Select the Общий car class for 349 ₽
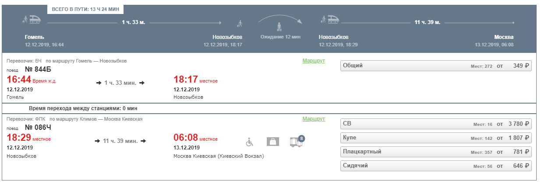Image resolution: width=541 pixels, height=184 pixels. tap(436, 66)
